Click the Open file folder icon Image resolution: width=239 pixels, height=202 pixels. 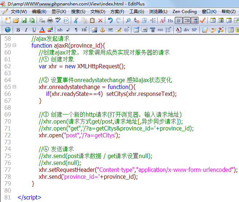(x=16, y=20)
